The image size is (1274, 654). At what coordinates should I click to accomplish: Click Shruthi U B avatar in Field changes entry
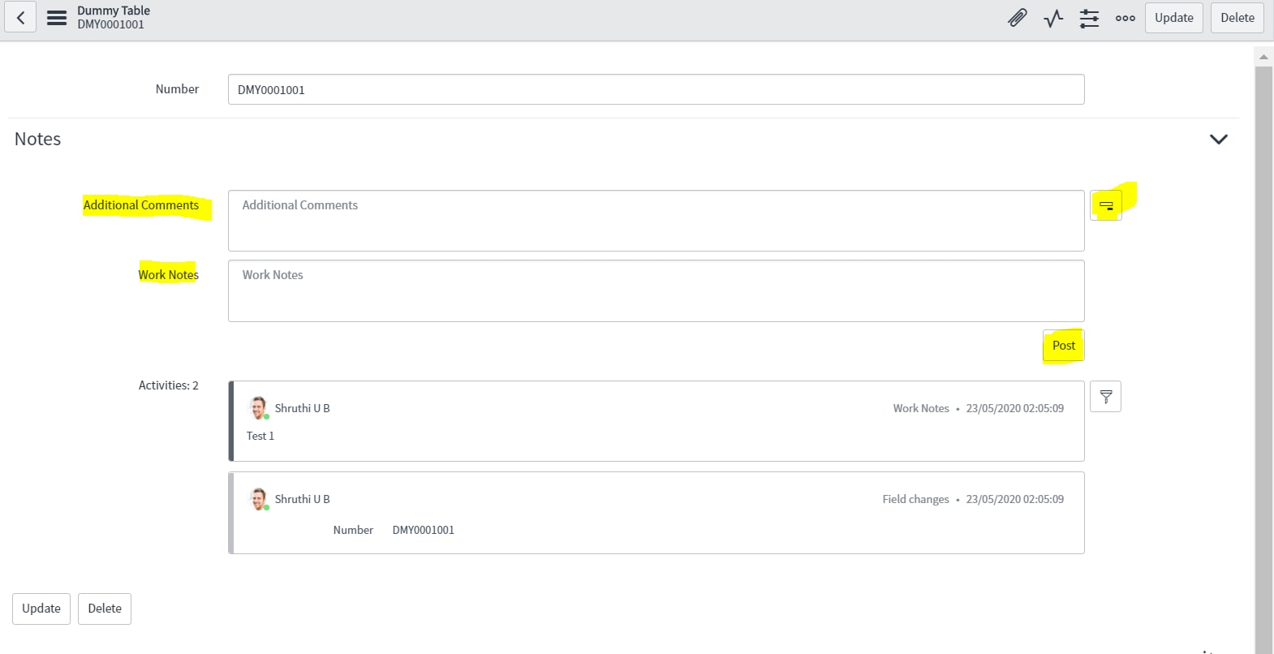[x=259, y=498]
